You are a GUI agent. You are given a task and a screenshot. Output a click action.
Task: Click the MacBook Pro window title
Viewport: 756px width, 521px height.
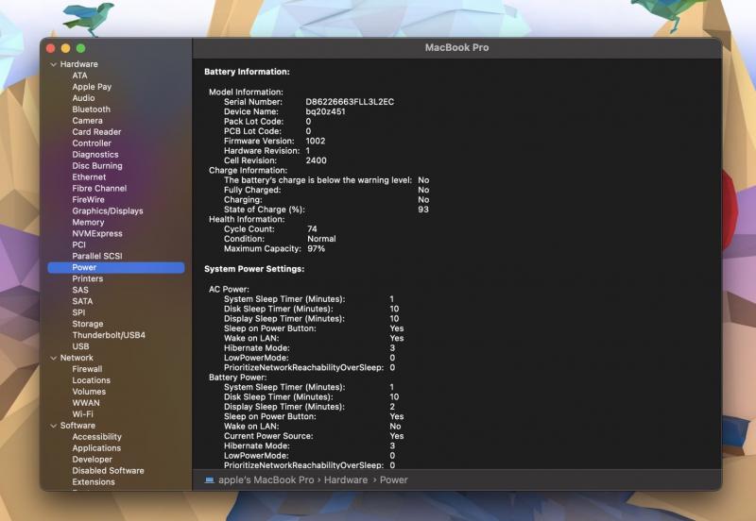click(456, 48)
